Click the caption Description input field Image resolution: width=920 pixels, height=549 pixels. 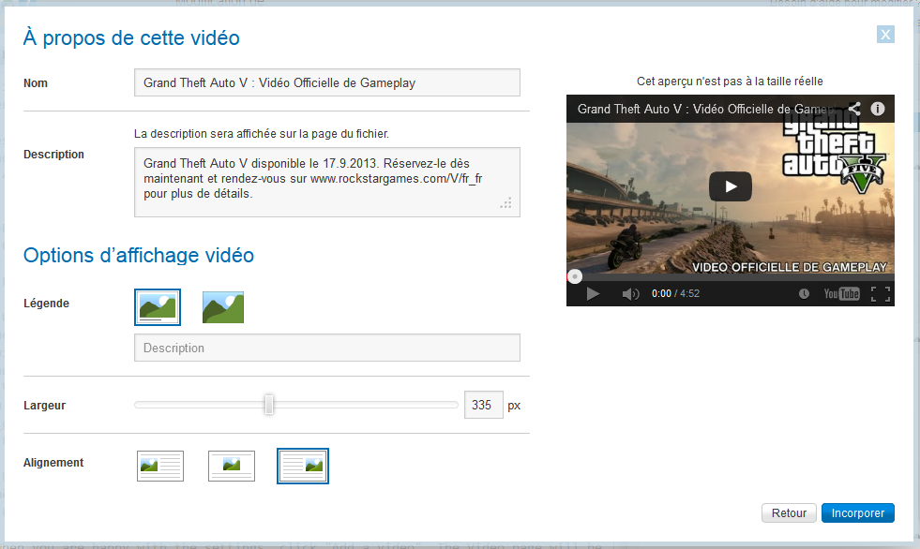click(x=326, y=348)
